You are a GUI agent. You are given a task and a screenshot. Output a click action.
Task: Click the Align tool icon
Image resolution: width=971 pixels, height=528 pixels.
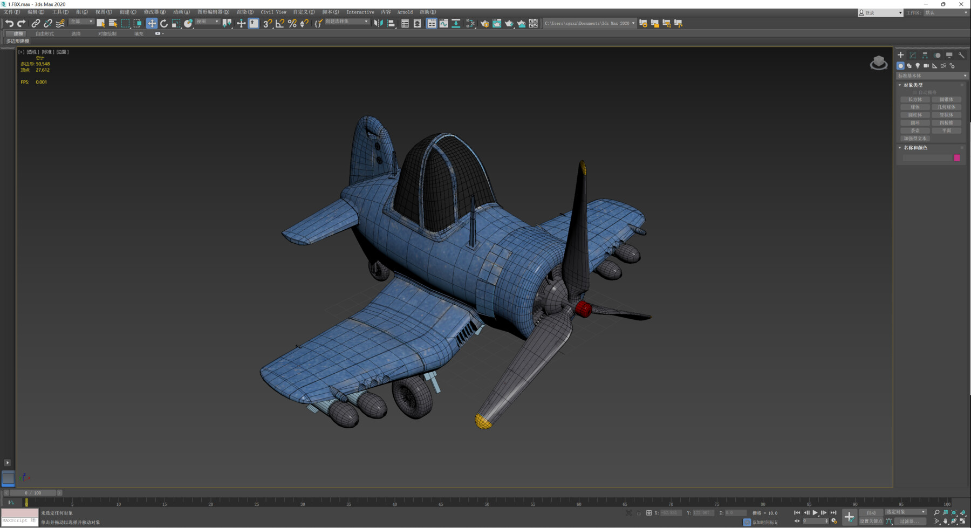click(391, 23)
